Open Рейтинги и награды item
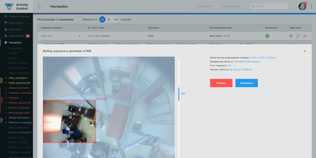Viewport: 316px width, 158px height. (20, 122)
